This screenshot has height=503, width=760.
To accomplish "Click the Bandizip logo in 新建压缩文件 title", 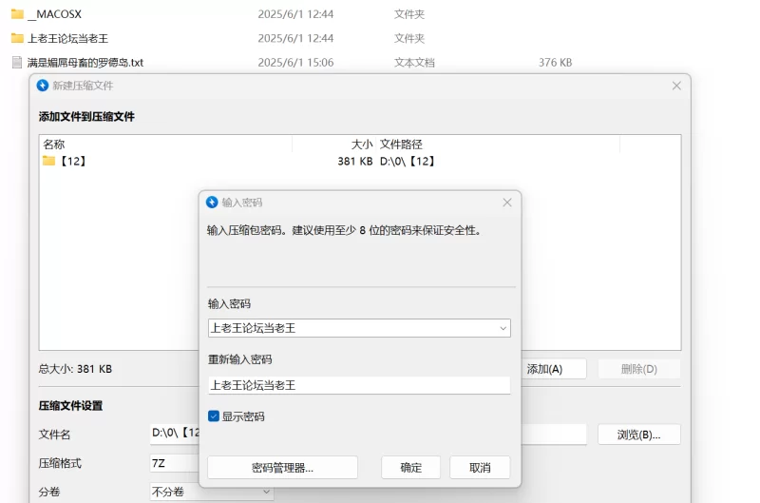I will [43, 86].
